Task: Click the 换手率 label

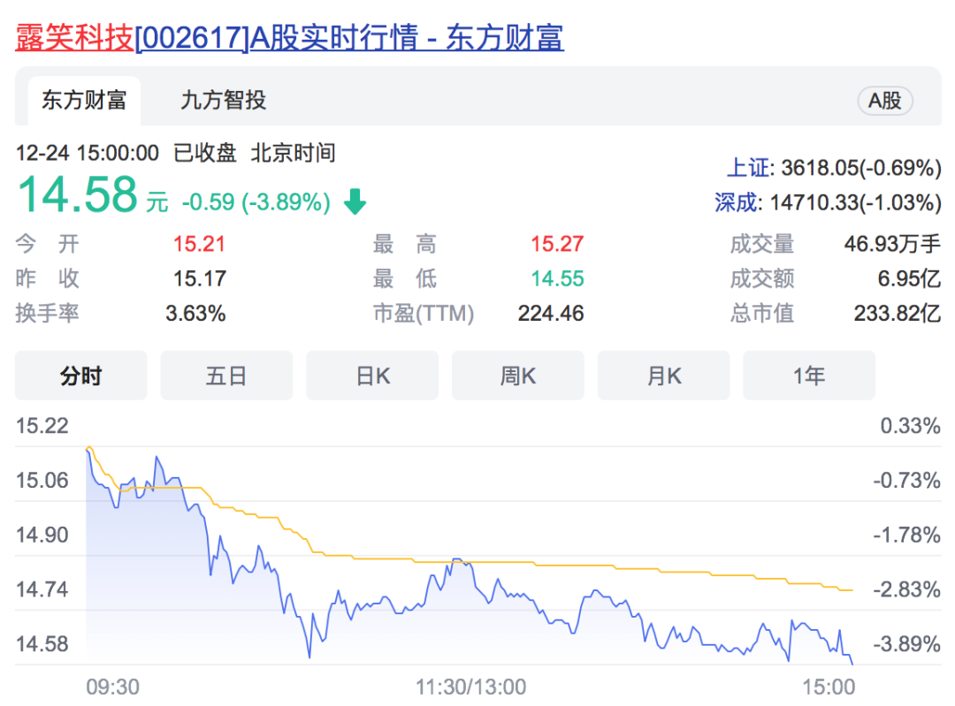Action: (x=47, y=314)
